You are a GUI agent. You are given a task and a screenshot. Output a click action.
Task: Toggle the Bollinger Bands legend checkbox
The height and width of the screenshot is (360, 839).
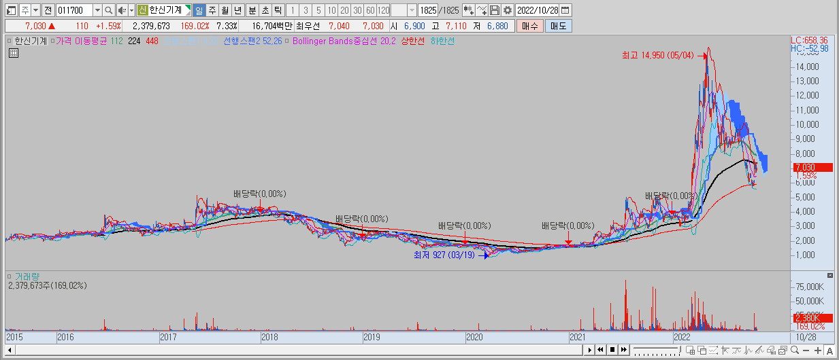point(288,41)
